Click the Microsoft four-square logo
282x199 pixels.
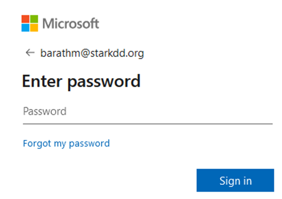(30, 23)
